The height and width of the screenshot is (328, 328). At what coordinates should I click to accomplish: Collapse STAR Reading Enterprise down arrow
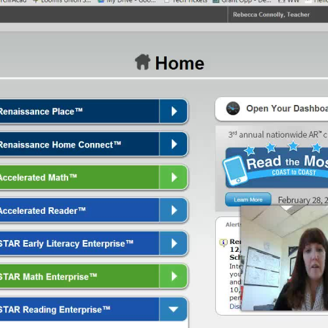point(174,309)
